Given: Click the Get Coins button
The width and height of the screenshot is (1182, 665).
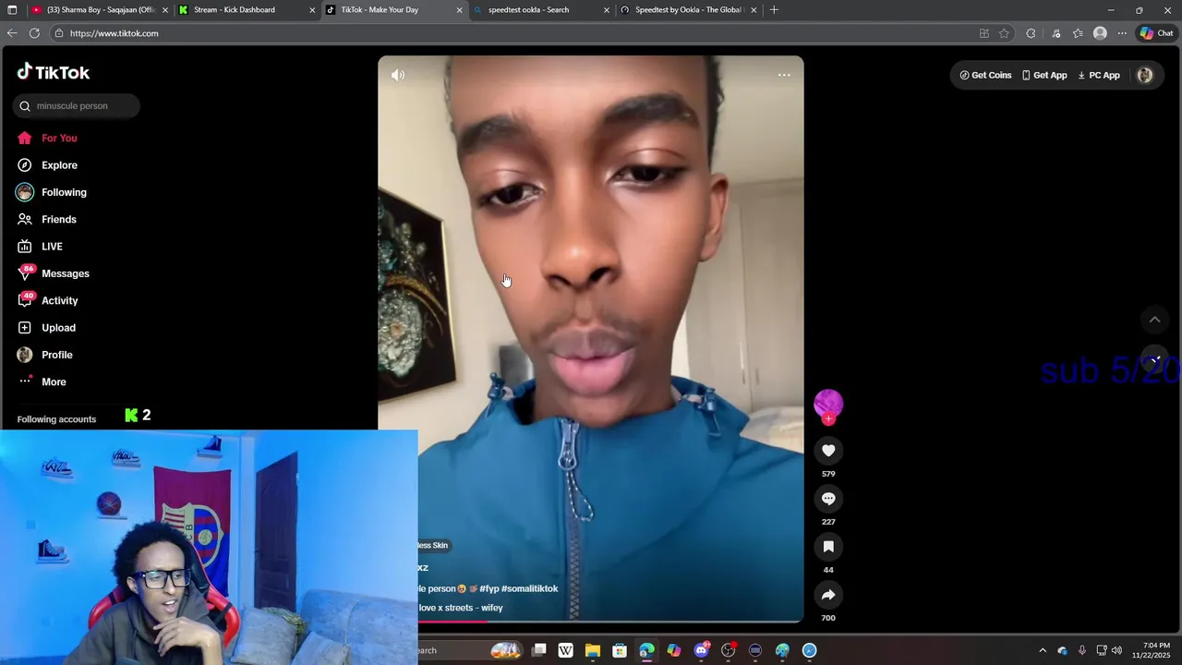Looking at the screenshot, I should (x=985, y=76).
